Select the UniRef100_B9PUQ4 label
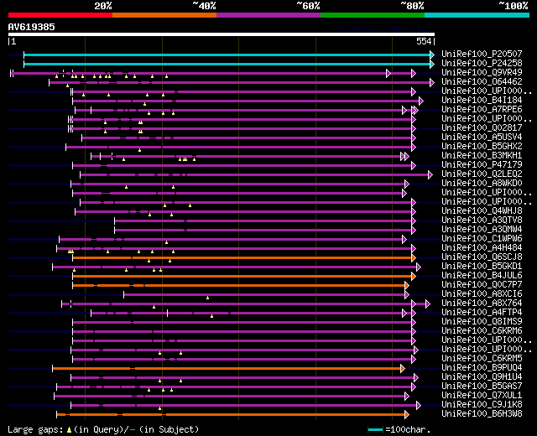The width and height of the screenshot is (537, 436). coord(482,368)
